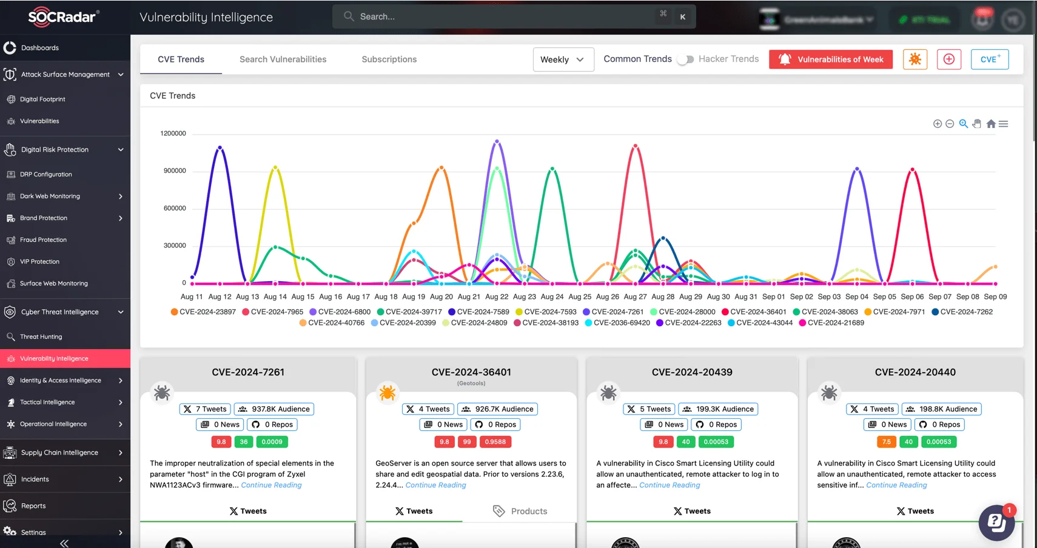The height and width of the screenshot is (548, 1037).
Task: Expand Supply Chain Intelligence submenu
Action: 121,453
